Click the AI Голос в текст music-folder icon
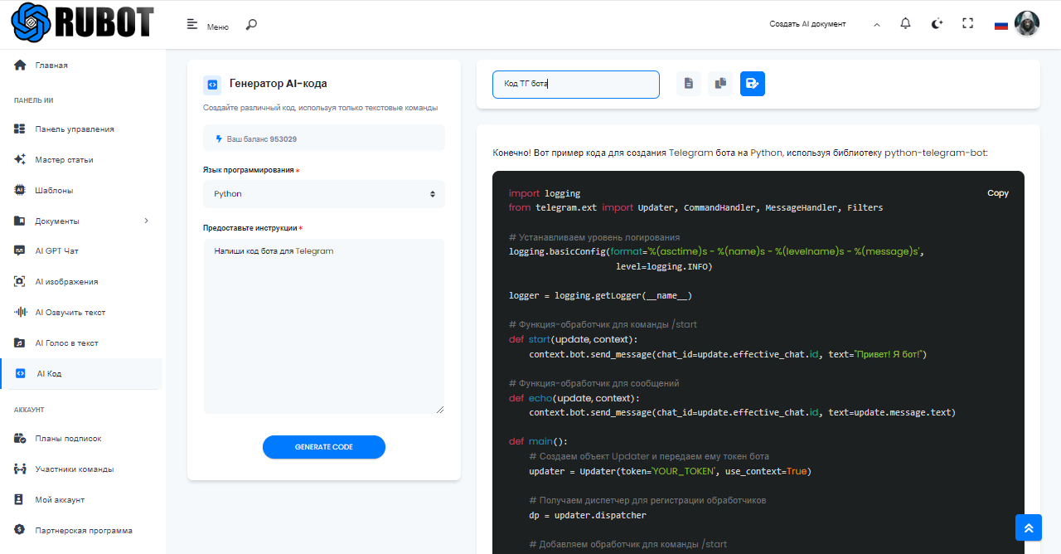 pyautogui.click(x=20, y=343)
